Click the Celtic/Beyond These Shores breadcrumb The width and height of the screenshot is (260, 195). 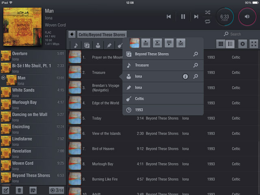[x=102, y=35]
